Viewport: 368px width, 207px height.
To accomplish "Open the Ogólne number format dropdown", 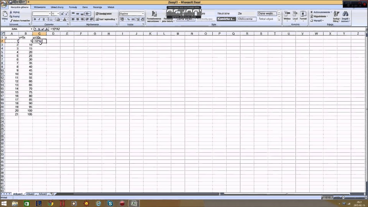I will coord(143,14).
